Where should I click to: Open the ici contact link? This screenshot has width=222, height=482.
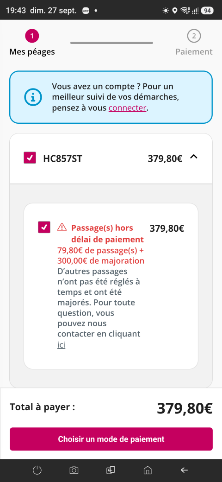click(62, 345)
